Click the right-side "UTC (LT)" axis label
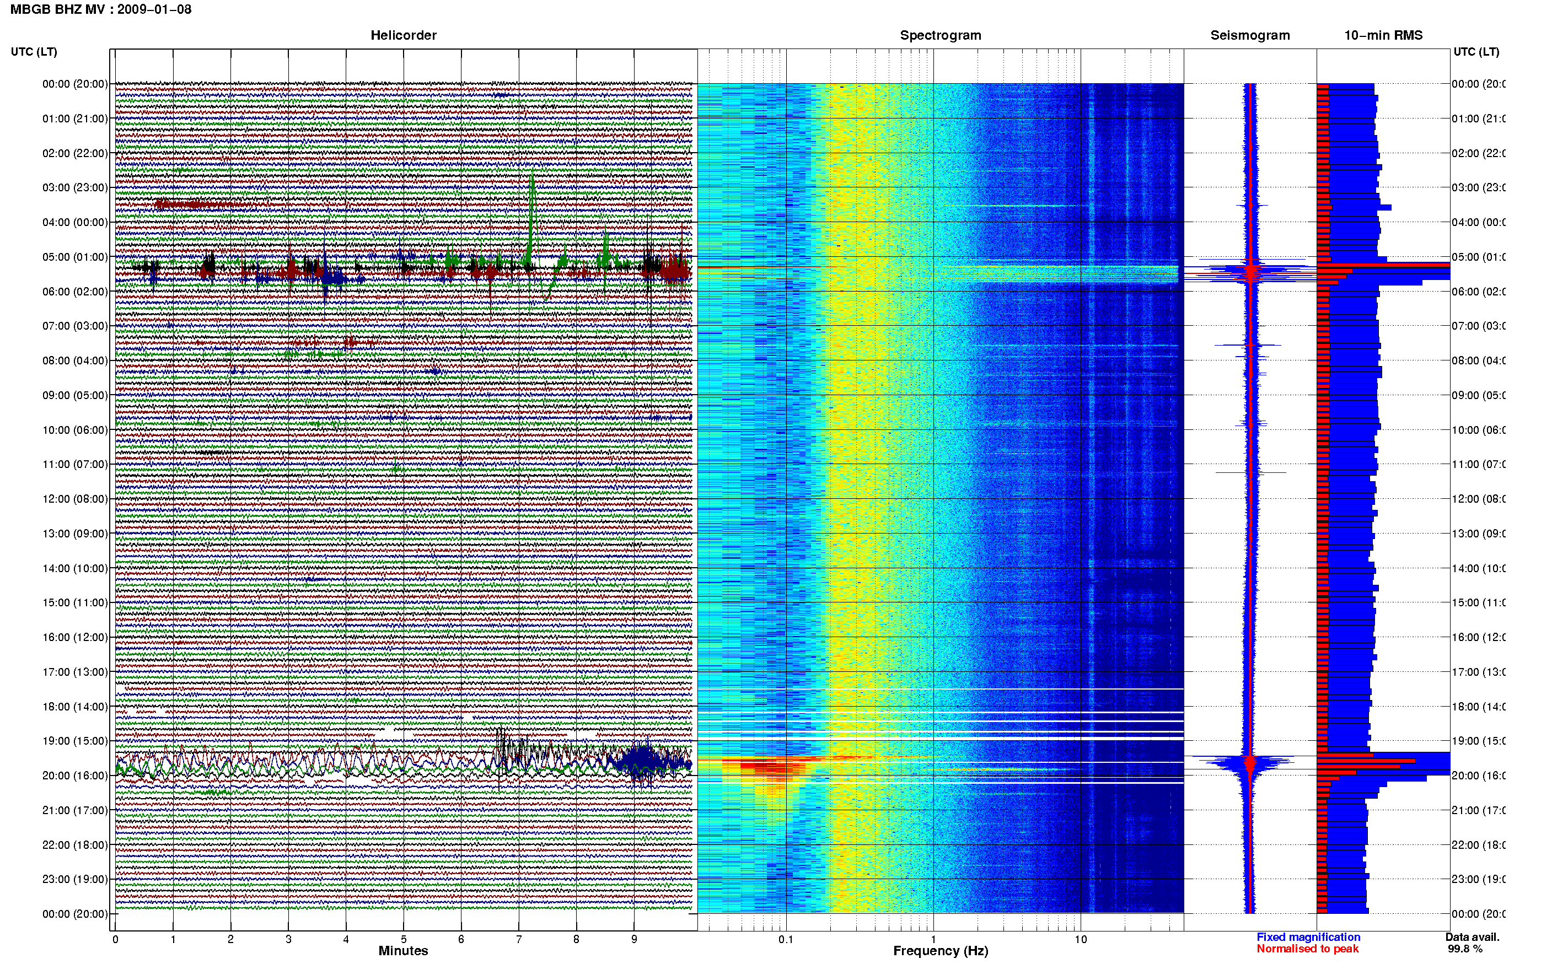This screenshot has width=1568, height=980. [1476, 52]
